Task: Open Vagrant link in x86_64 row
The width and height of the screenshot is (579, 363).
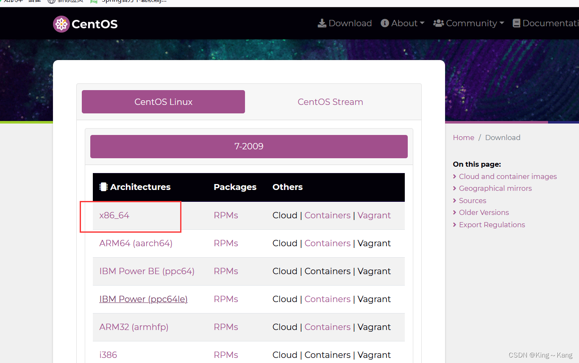Action: tap(374, 215)
